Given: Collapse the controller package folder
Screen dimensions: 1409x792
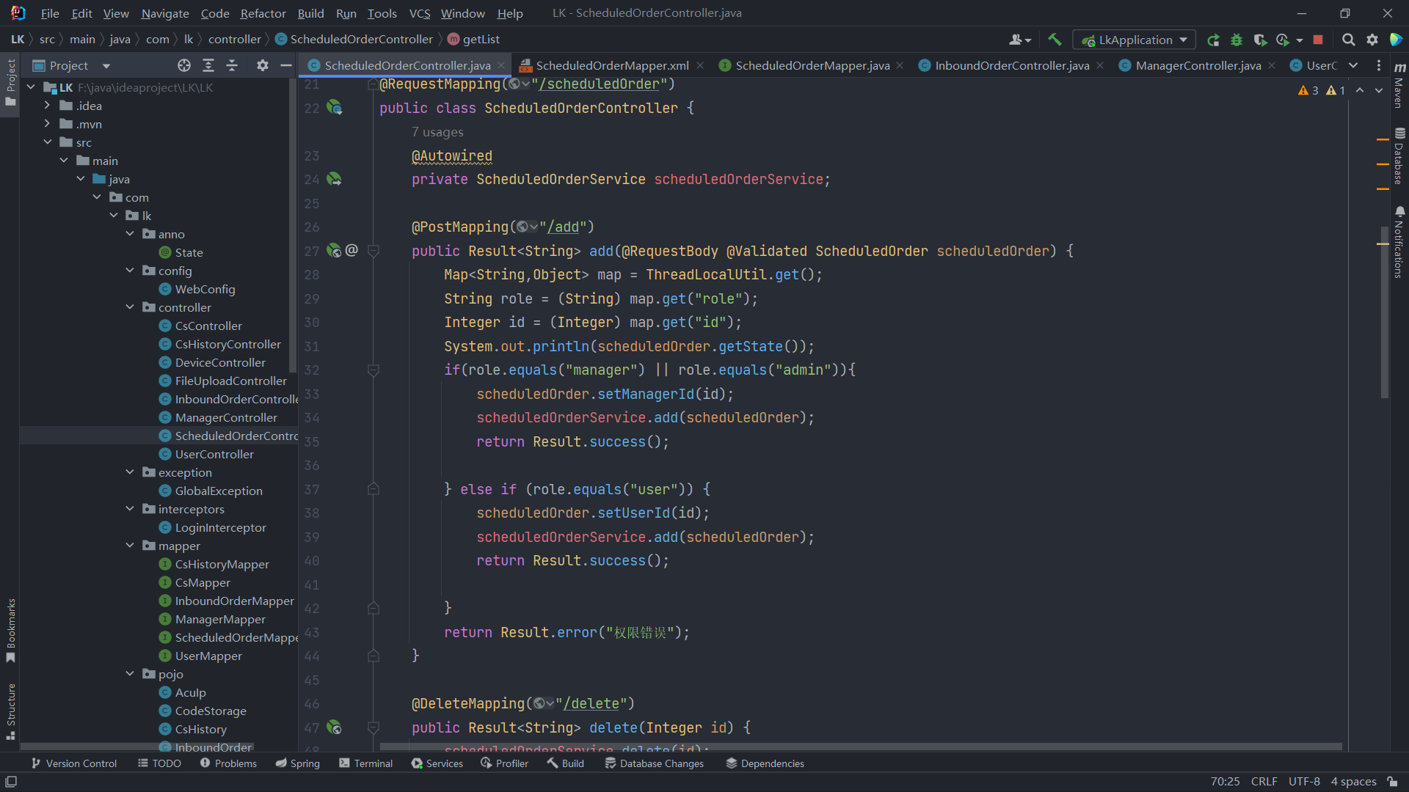Looking at the screenshot, I should 130,307.
